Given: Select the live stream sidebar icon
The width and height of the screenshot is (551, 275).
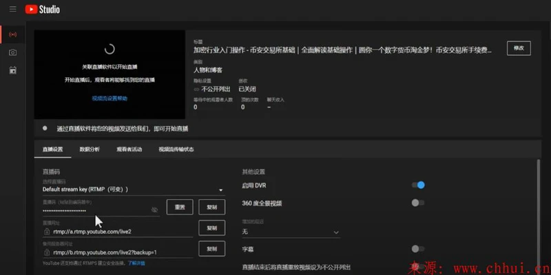Looking at the screenshot, I should click(12, 34).
